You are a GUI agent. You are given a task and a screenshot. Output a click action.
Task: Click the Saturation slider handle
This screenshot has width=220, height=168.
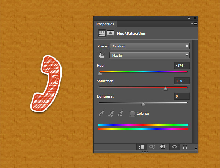point(165,88)
